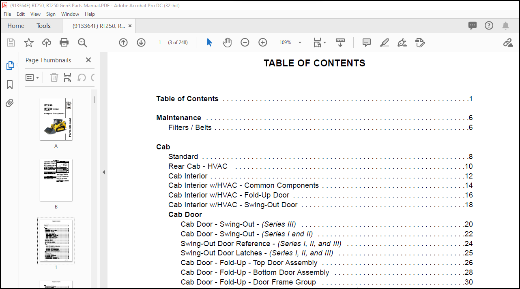Viewport: 520px width, 289px height.
Task: Click the thumbnail panel scrollbar
Action: point(94,100)
